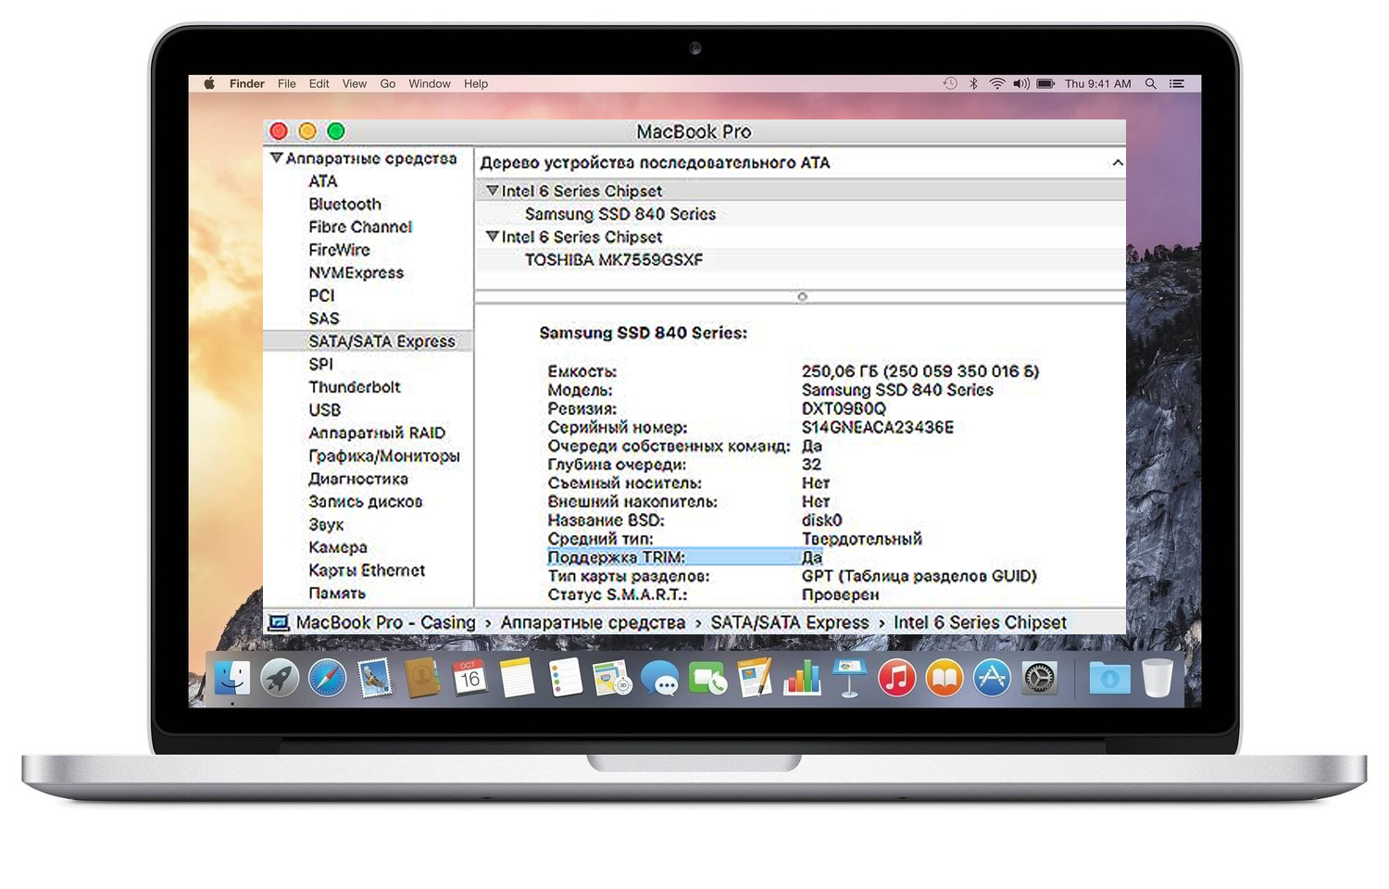Open File menu

coord(287,83)
